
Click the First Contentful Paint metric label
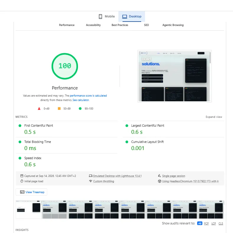tap(39, 126)
